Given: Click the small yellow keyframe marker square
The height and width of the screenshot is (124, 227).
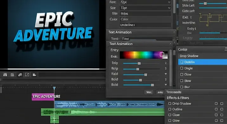Looking at the screenshot, I should 207,25.
